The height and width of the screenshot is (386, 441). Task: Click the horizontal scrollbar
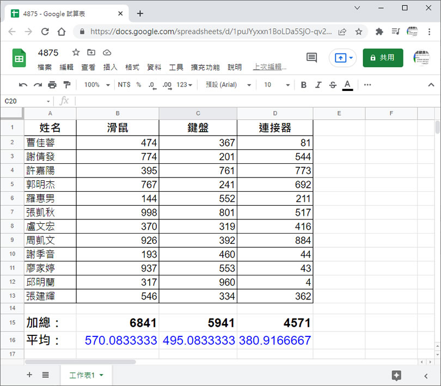click(x=81, y=362)
